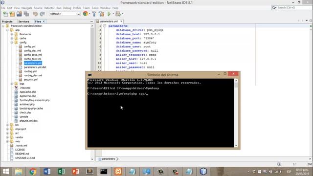Screen dimensions: 313x176
Task: Open the Windows Start button
Action: 6,172
